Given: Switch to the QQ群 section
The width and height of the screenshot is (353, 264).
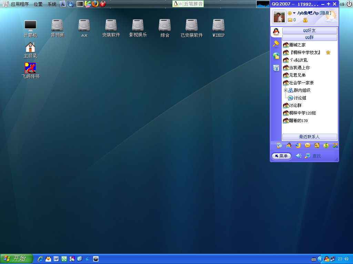Looking at the screenshot, I should [x=310, y=37].
